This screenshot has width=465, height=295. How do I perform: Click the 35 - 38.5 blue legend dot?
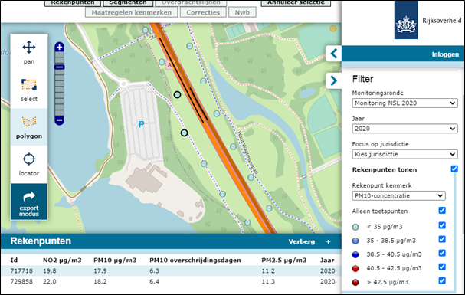(x=355, y=241)
